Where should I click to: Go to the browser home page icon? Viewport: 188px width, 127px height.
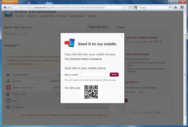[x=176, y=7]
